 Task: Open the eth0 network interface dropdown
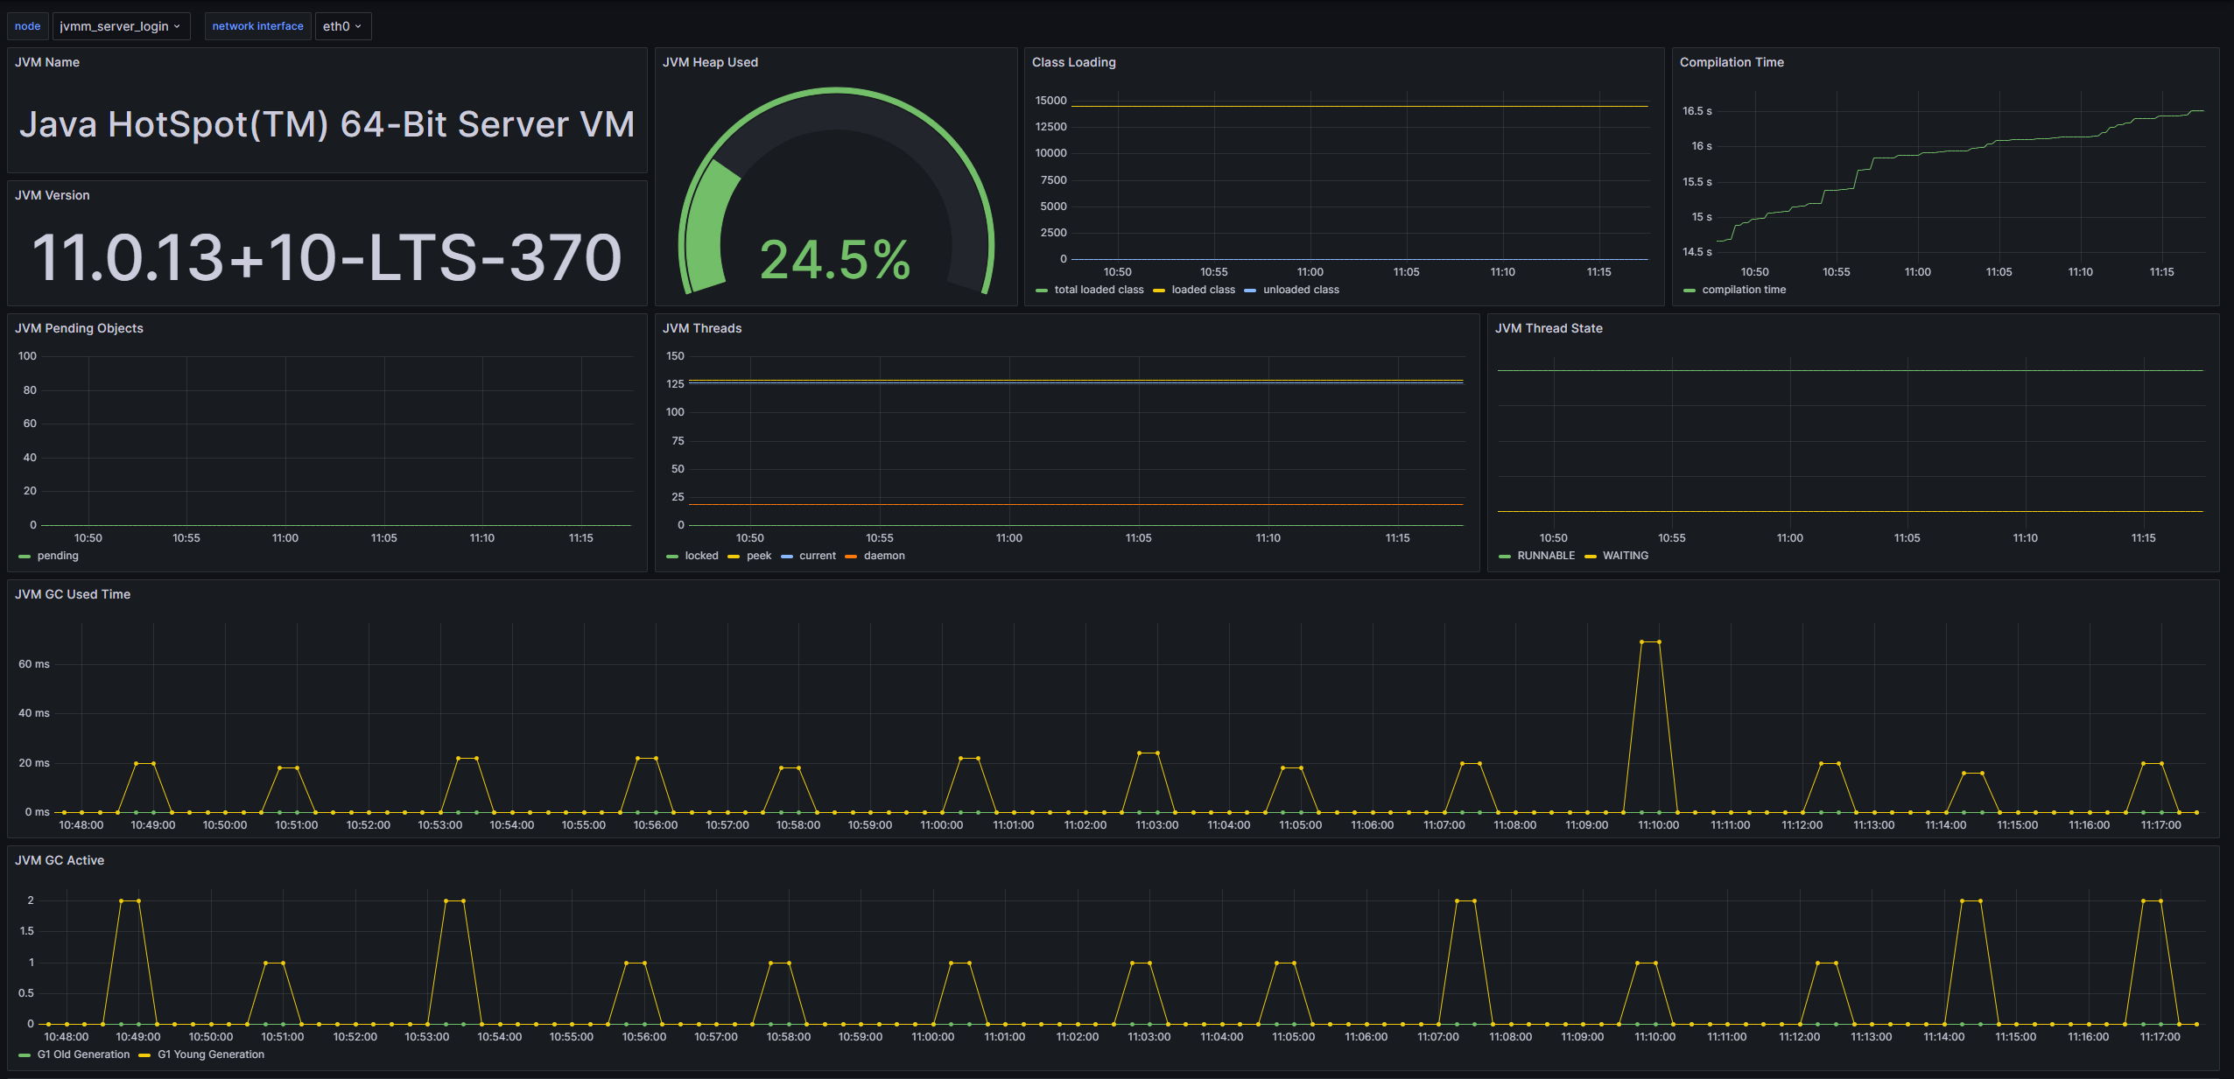coord(342,26)
